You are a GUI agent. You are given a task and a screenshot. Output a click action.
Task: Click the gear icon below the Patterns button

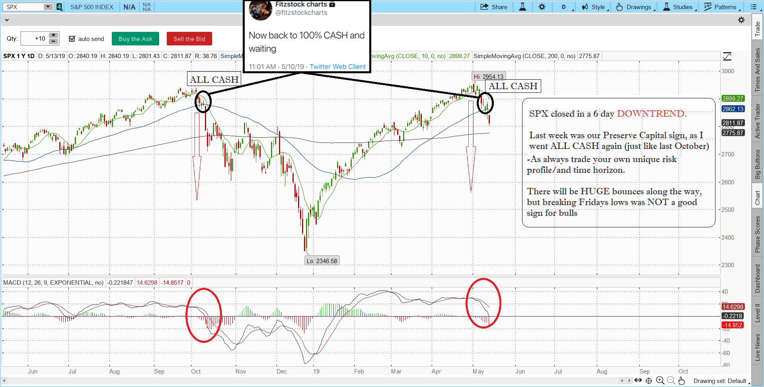click(x=741, y=20)
